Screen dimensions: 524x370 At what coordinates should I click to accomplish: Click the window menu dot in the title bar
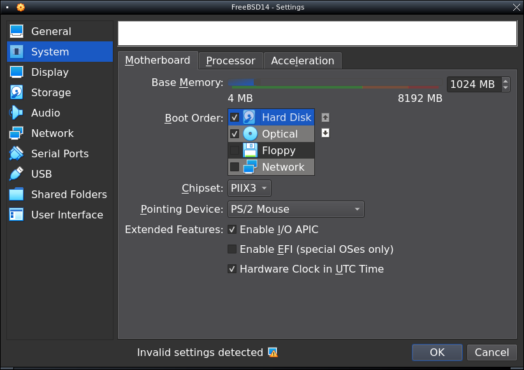8,7
